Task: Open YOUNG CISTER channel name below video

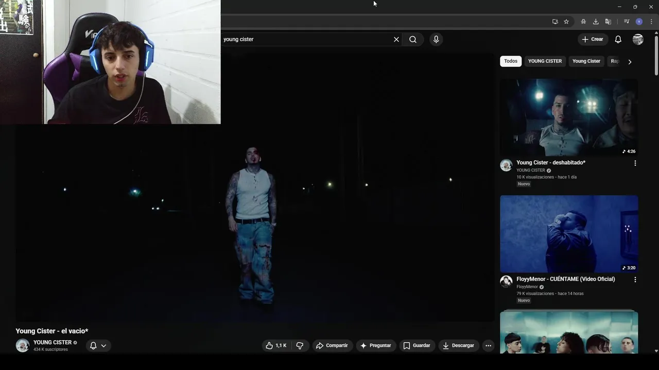Action: 53,342
